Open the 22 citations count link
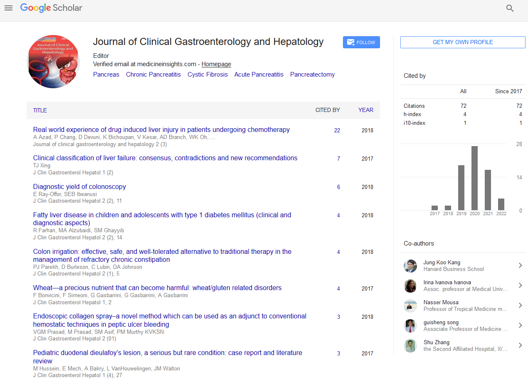Screen dimensions: 528x380 click(337, 130)
